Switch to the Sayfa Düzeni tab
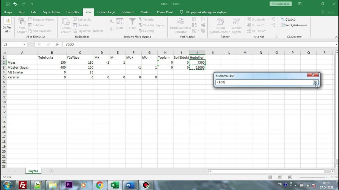The height and width of the screenshot is (190, 339). pos(51,12)
